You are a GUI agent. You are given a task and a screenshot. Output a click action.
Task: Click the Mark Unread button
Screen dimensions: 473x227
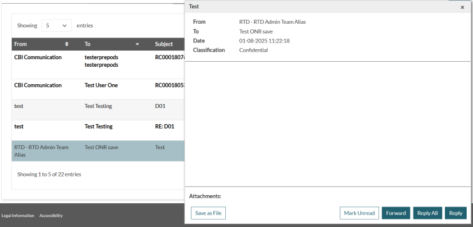[359, 213]
